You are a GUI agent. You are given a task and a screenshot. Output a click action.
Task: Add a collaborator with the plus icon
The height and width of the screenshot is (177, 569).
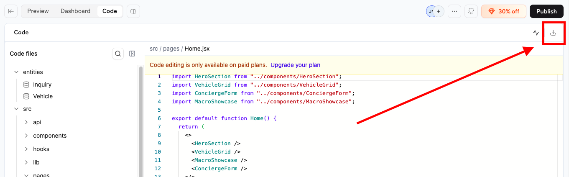(439, 11)
